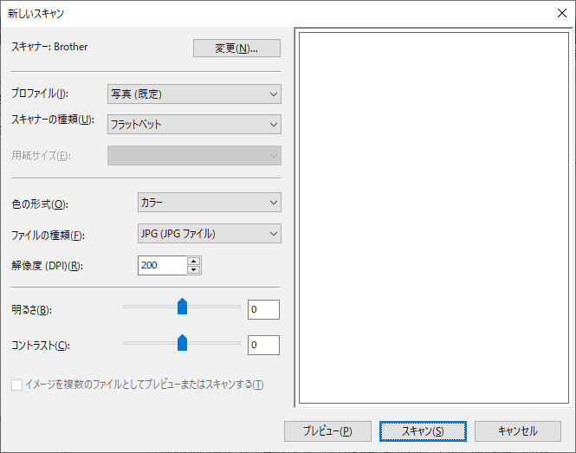Click the 変更(N)... button

click(236, 49)
